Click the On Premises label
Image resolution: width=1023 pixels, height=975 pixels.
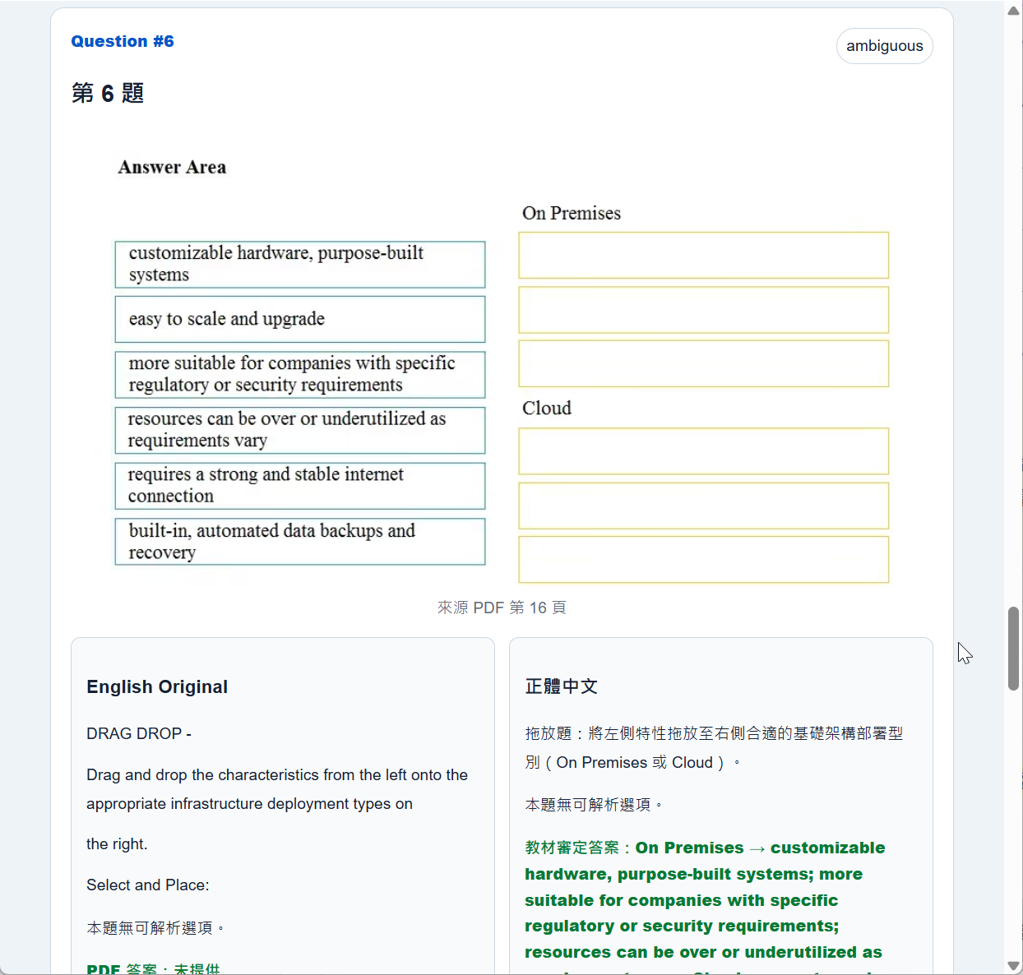572,213
